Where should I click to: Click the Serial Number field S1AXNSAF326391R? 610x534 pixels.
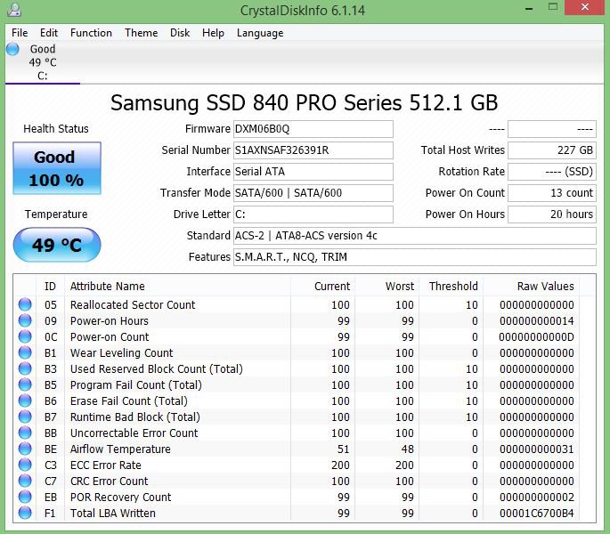(x=313, y=150)
